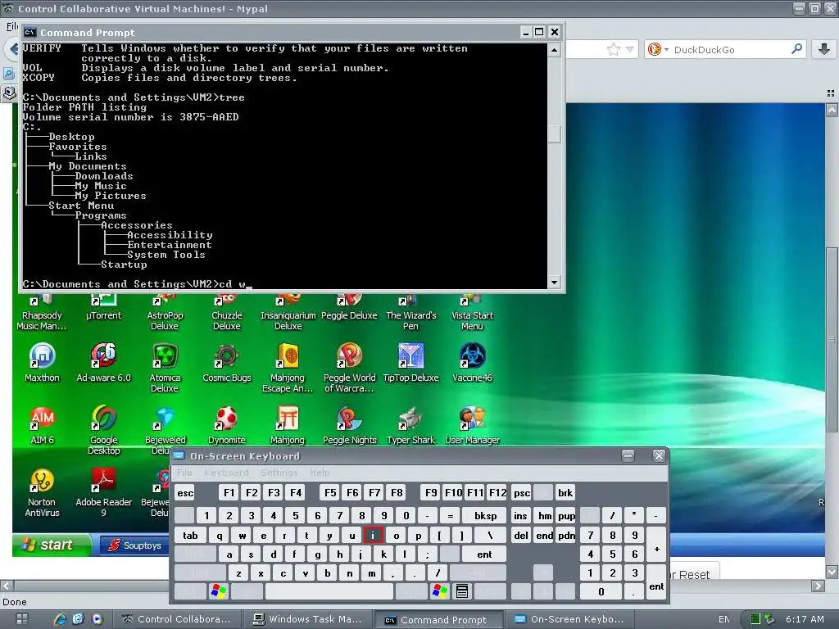Screen dimensions: 839x629
Task: Switch to Windows Task Manager taskbar item
Action: point(309,619)
